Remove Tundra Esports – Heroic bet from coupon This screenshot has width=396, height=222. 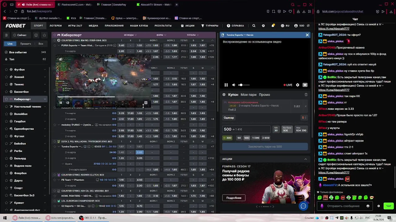pyautogui.click(x=305, y=106)
